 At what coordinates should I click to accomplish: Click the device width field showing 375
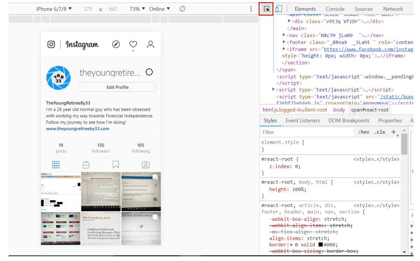[x=88, y=9]
